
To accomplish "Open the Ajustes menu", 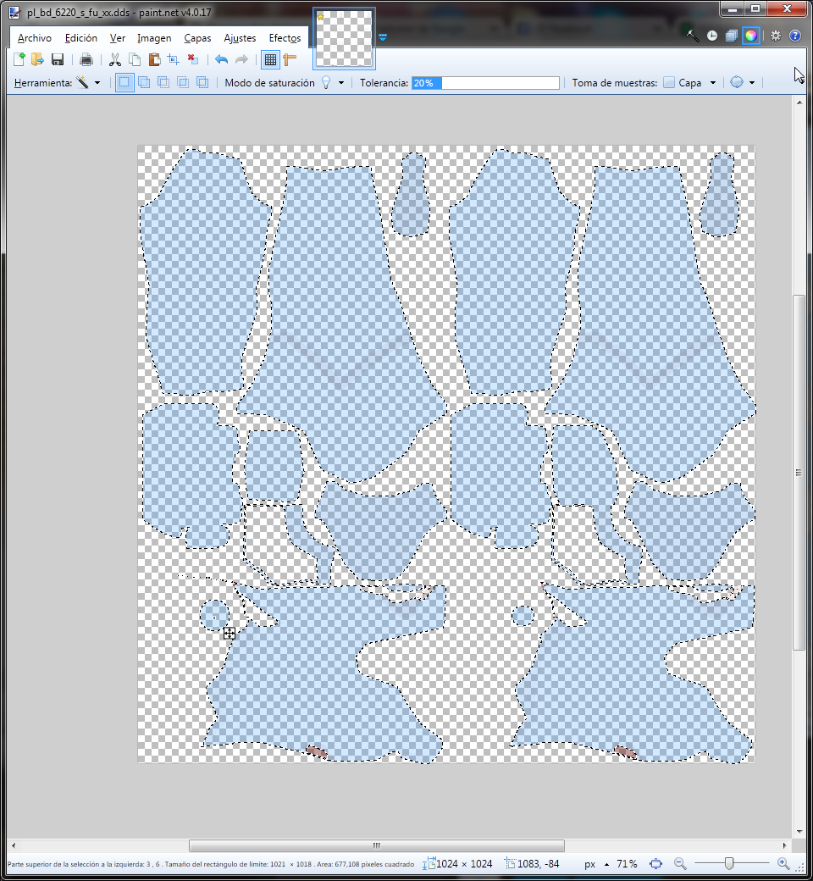I will pos(240,38).
